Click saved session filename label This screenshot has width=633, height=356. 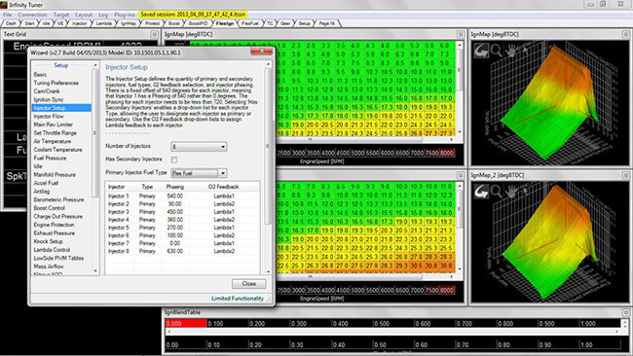[x=193, y=15]
